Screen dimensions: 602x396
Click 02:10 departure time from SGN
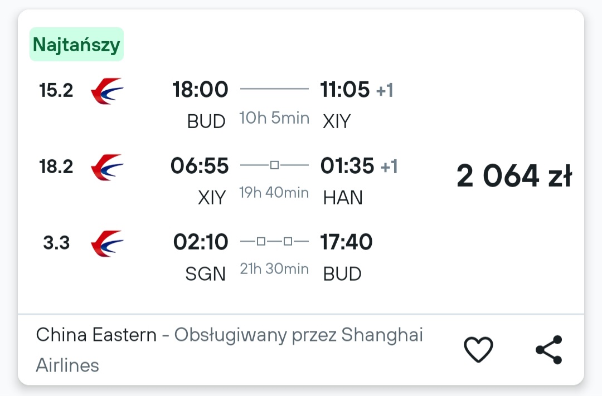point(201,242)
